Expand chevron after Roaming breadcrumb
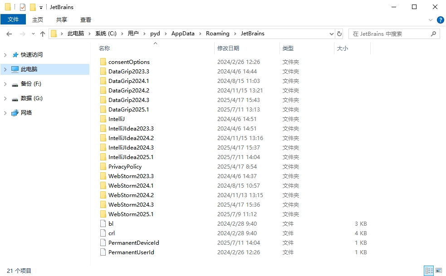The image size is (446, 276). [235, 34]
